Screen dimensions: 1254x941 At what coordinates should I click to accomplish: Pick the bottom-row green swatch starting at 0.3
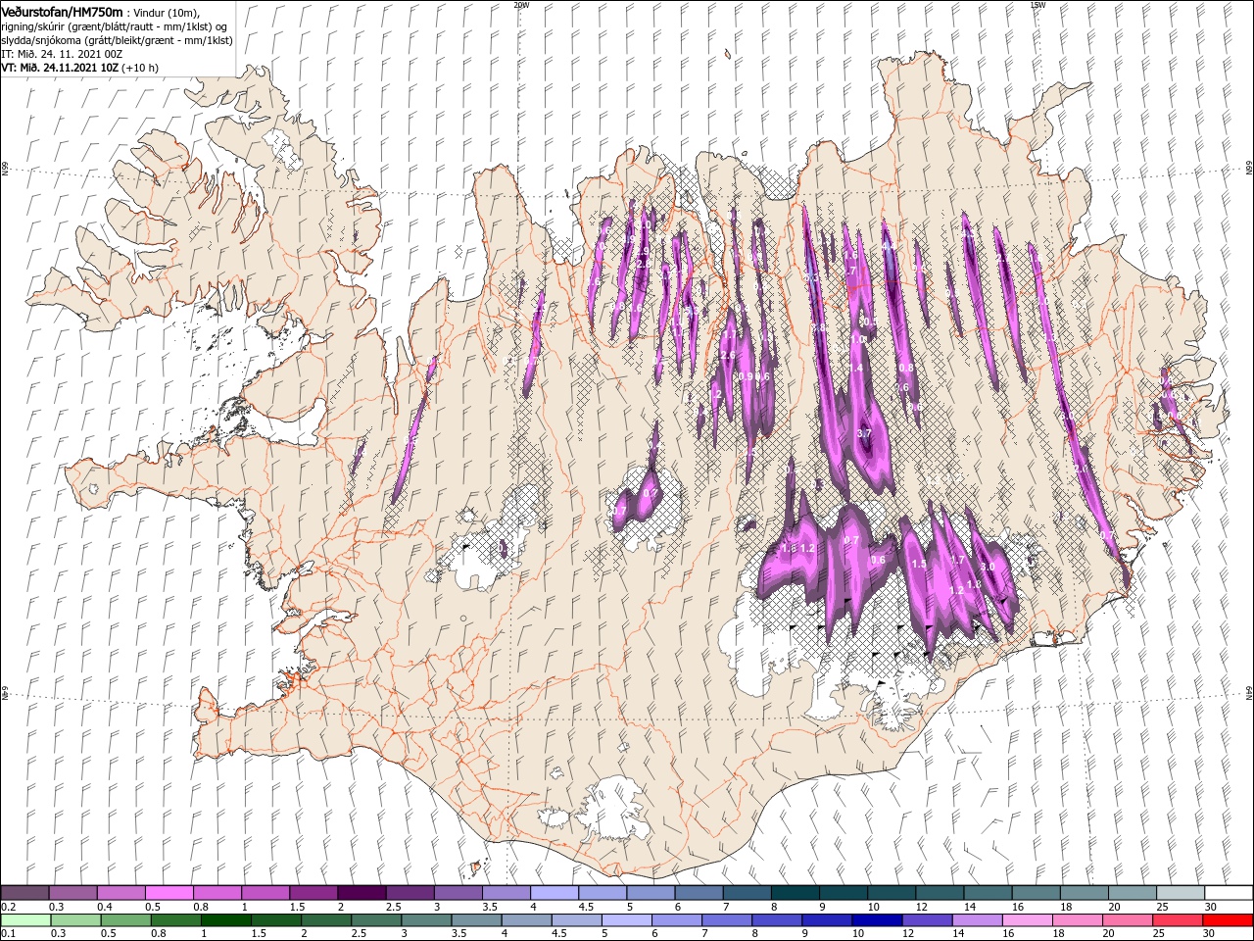pos(74,919)
